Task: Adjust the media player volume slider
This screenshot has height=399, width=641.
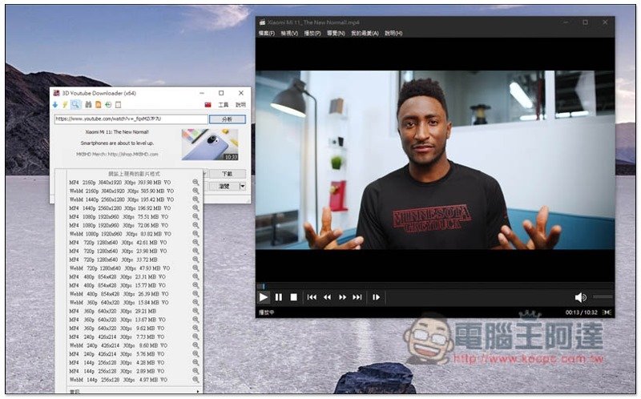Action: (x=602, y=297)
